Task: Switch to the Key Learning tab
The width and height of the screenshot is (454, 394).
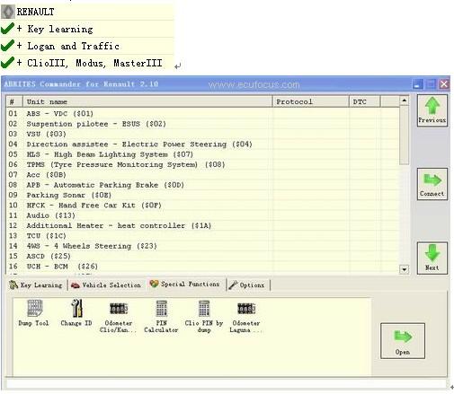Action: 36,285
